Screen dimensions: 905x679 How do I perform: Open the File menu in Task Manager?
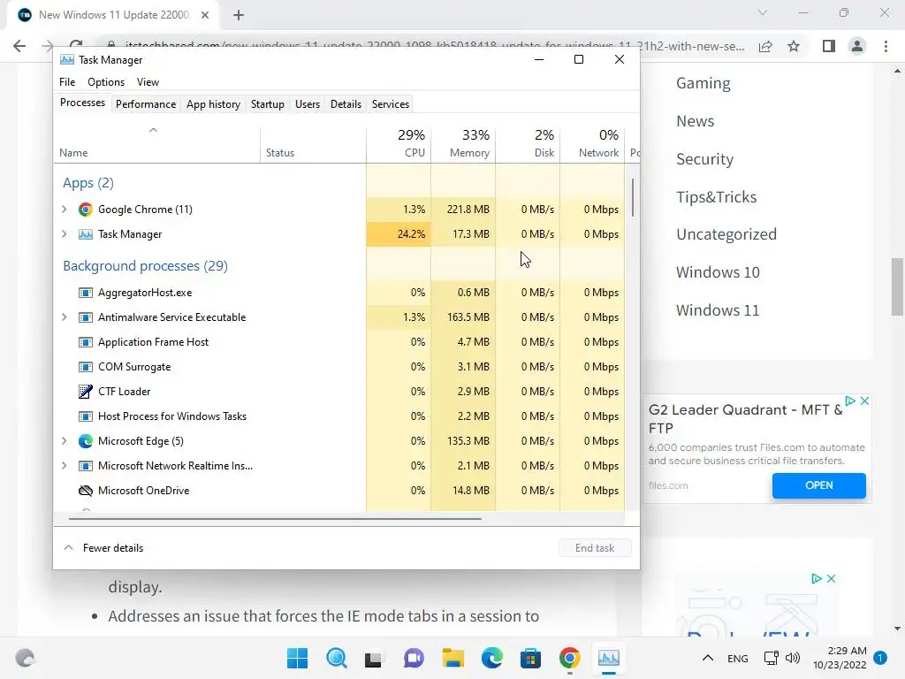click(x=67, y=82)
